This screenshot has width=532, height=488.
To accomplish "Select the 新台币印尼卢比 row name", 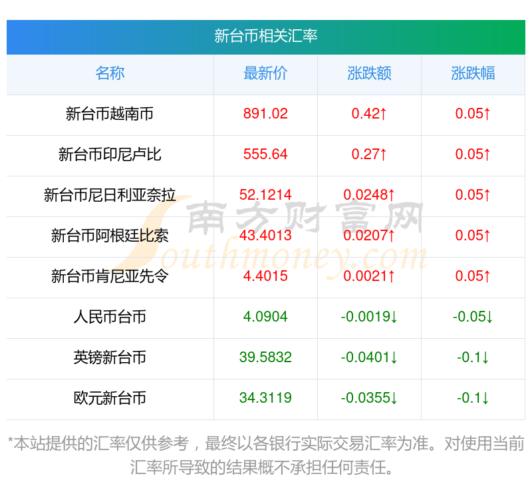I will [x=110, y=154].
